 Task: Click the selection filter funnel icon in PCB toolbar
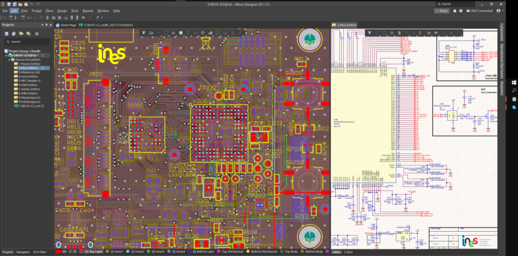(144, 32)
